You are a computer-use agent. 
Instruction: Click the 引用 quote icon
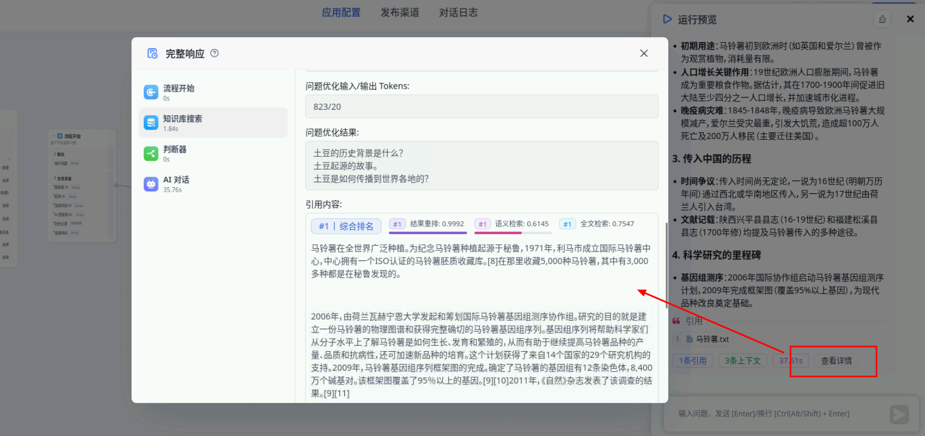(676, 321)
